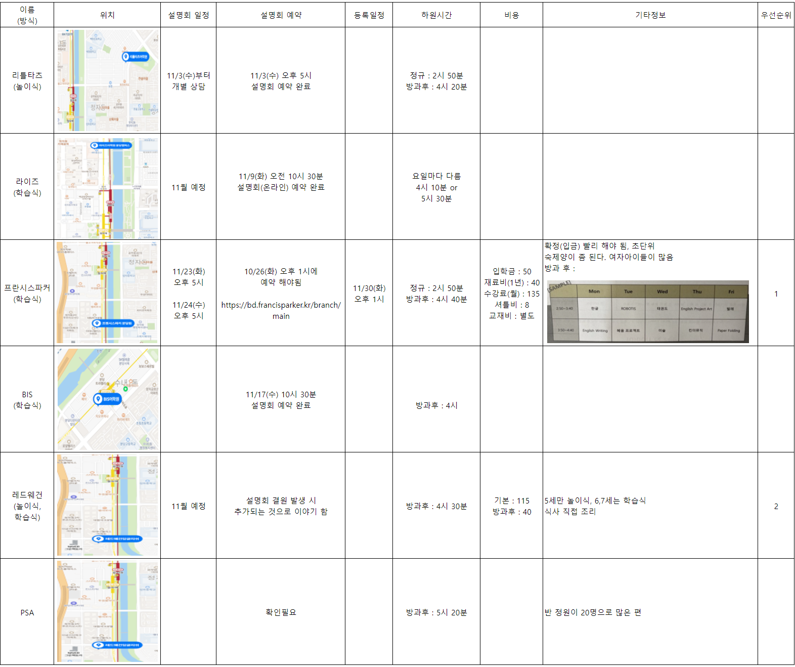Select the 라이즈 (학습식) name cell
Screen dimensions: 795x667
(x=27, y=187)
